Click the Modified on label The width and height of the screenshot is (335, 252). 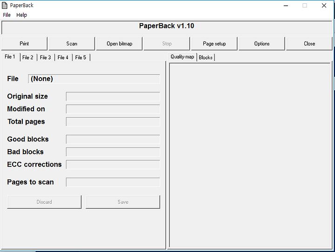26,109
